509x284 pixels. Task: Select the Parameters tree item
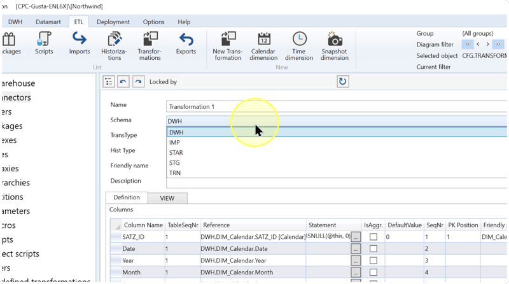coord(15,211)
